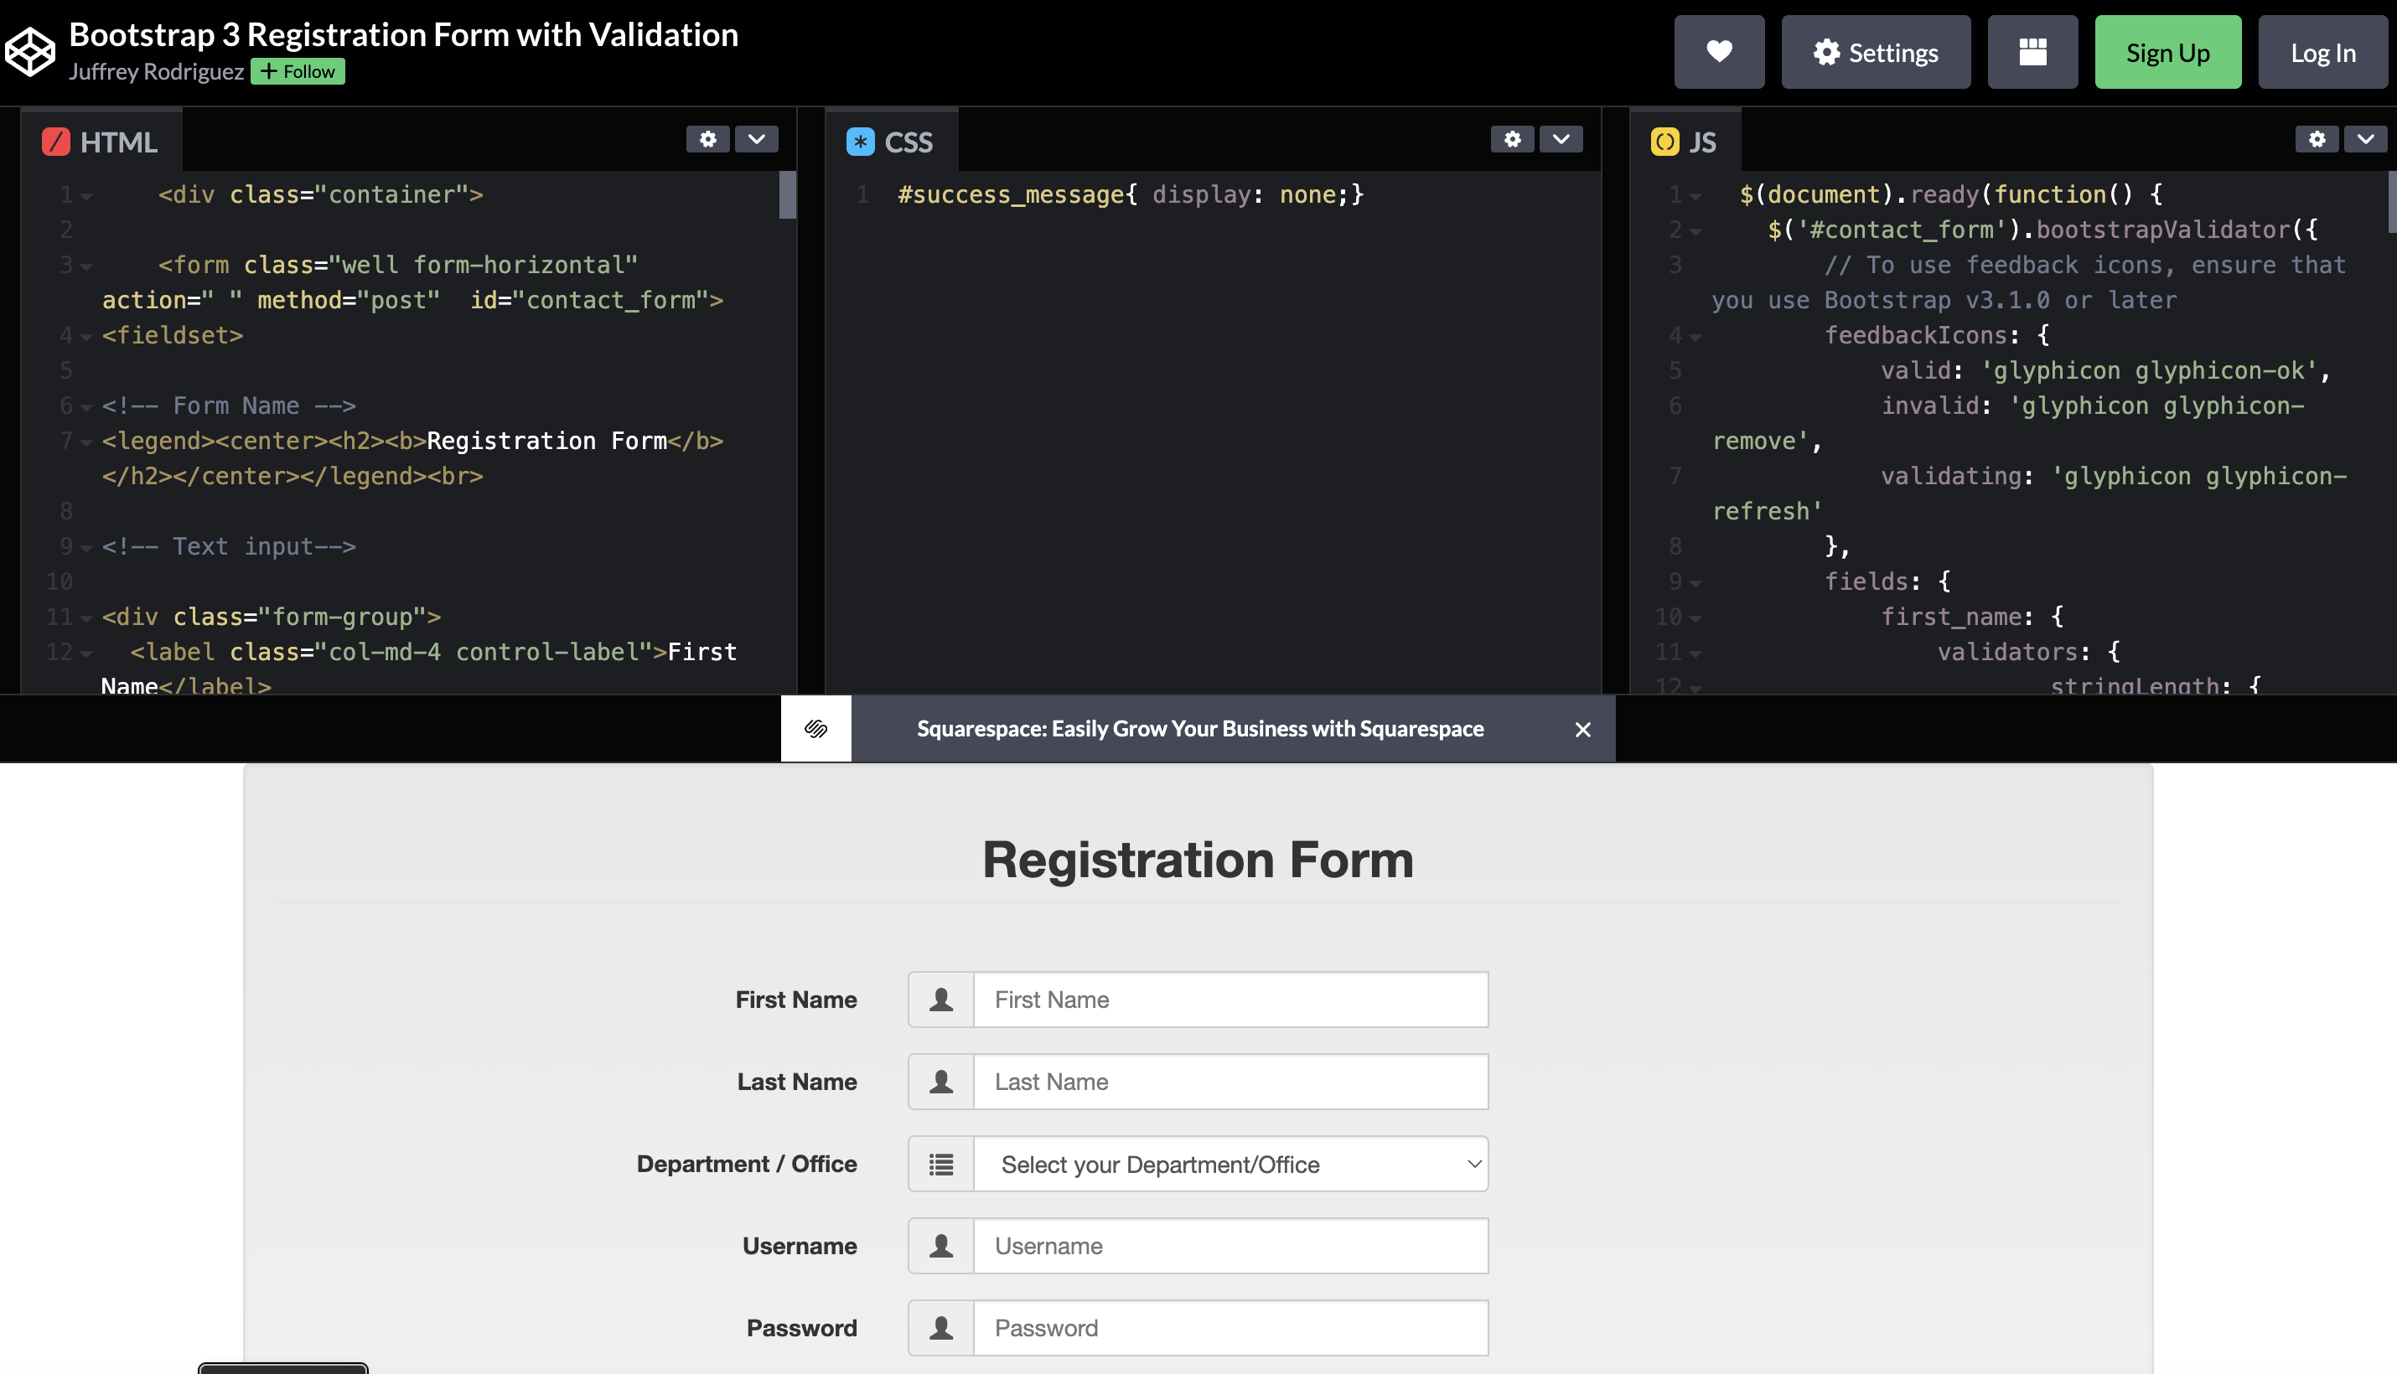Image resolution: width=2397 pixels, height=1374 pixels.
Task: Open the change view layout button
Action: pyautogui.click(x=2032, y=52)
